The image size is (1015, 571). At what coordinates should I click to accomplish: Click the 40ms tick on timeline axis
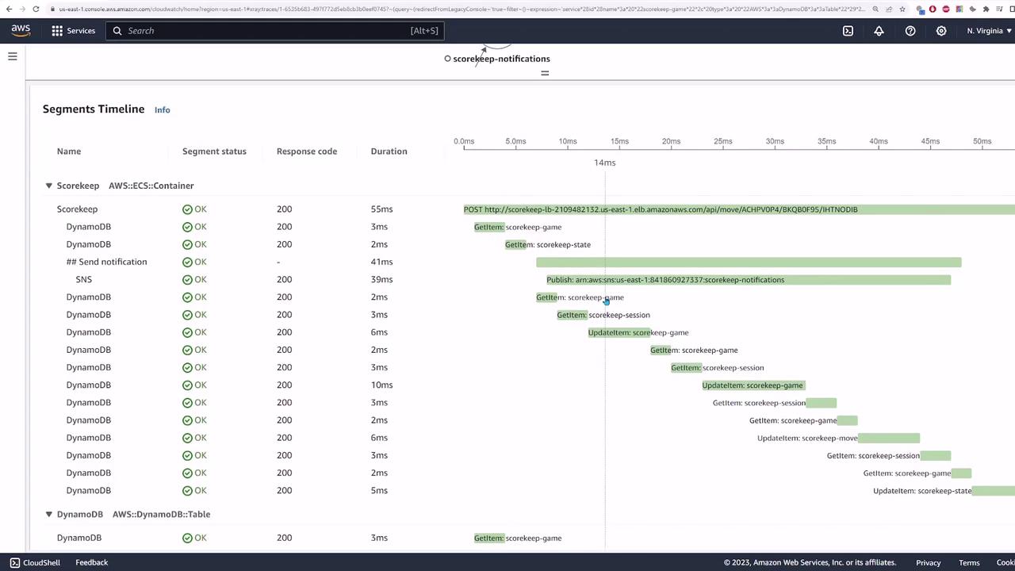tap(878, 141)
